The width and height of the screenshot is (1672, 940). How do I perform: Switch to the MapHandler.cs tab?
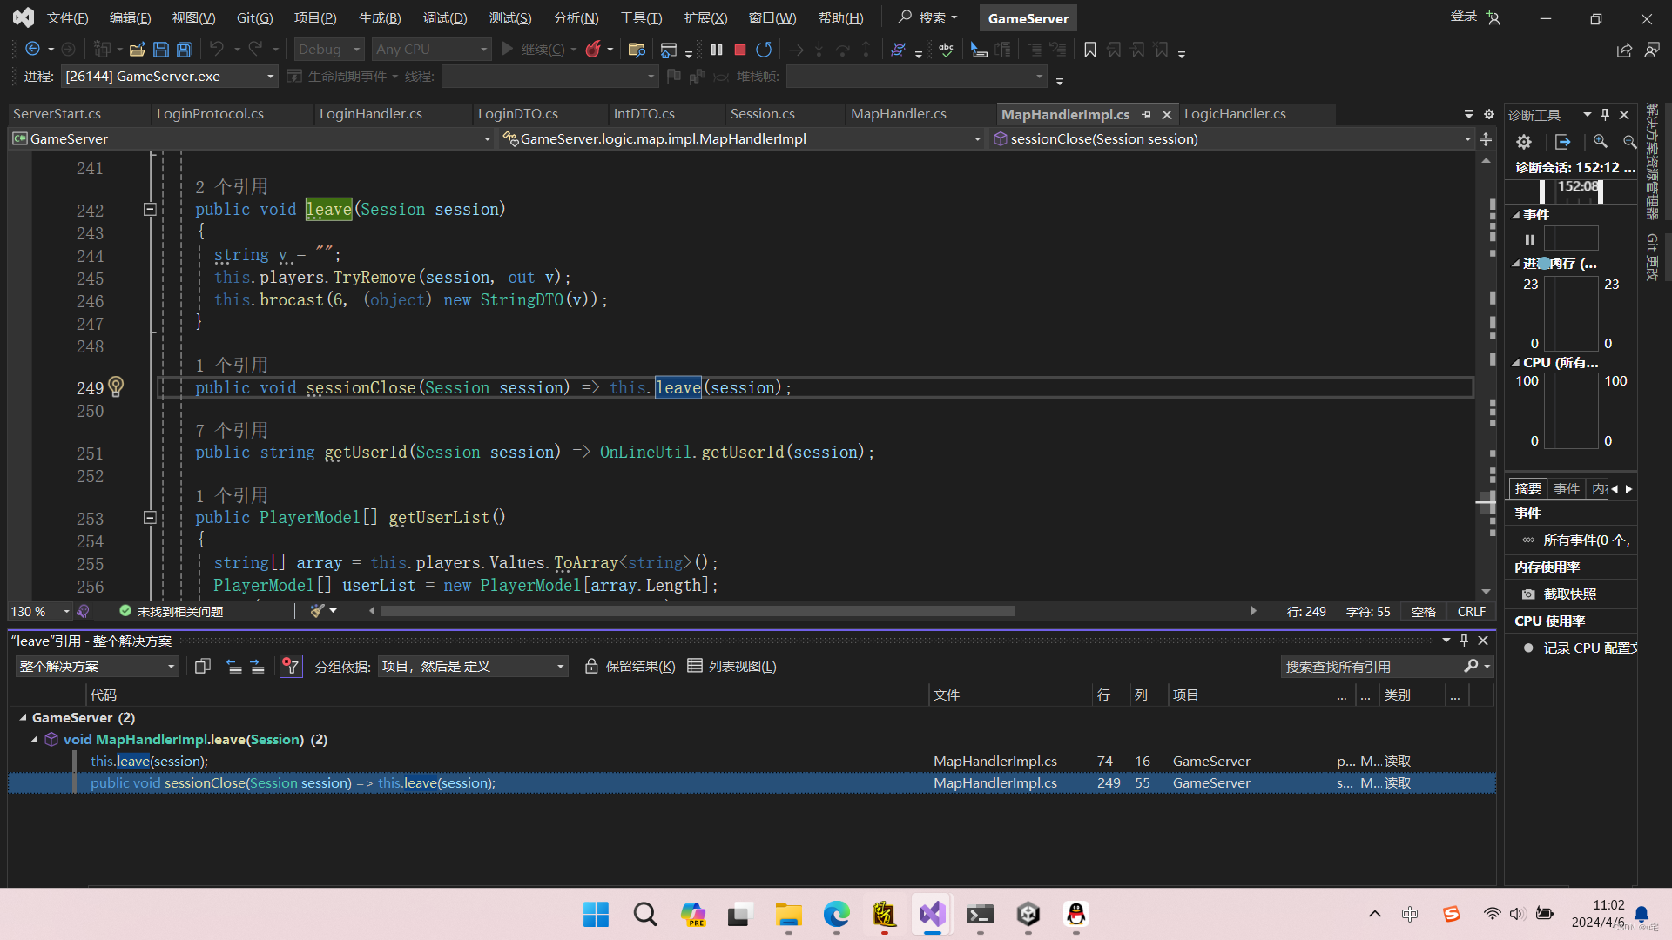coord(898,114)
